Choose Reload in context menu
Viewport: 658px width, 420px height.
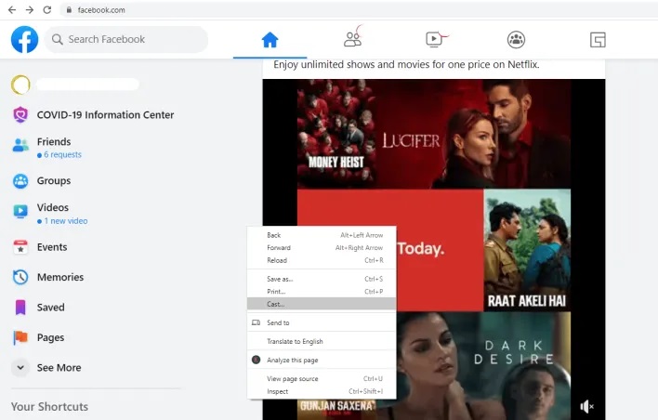click(322, 260)
